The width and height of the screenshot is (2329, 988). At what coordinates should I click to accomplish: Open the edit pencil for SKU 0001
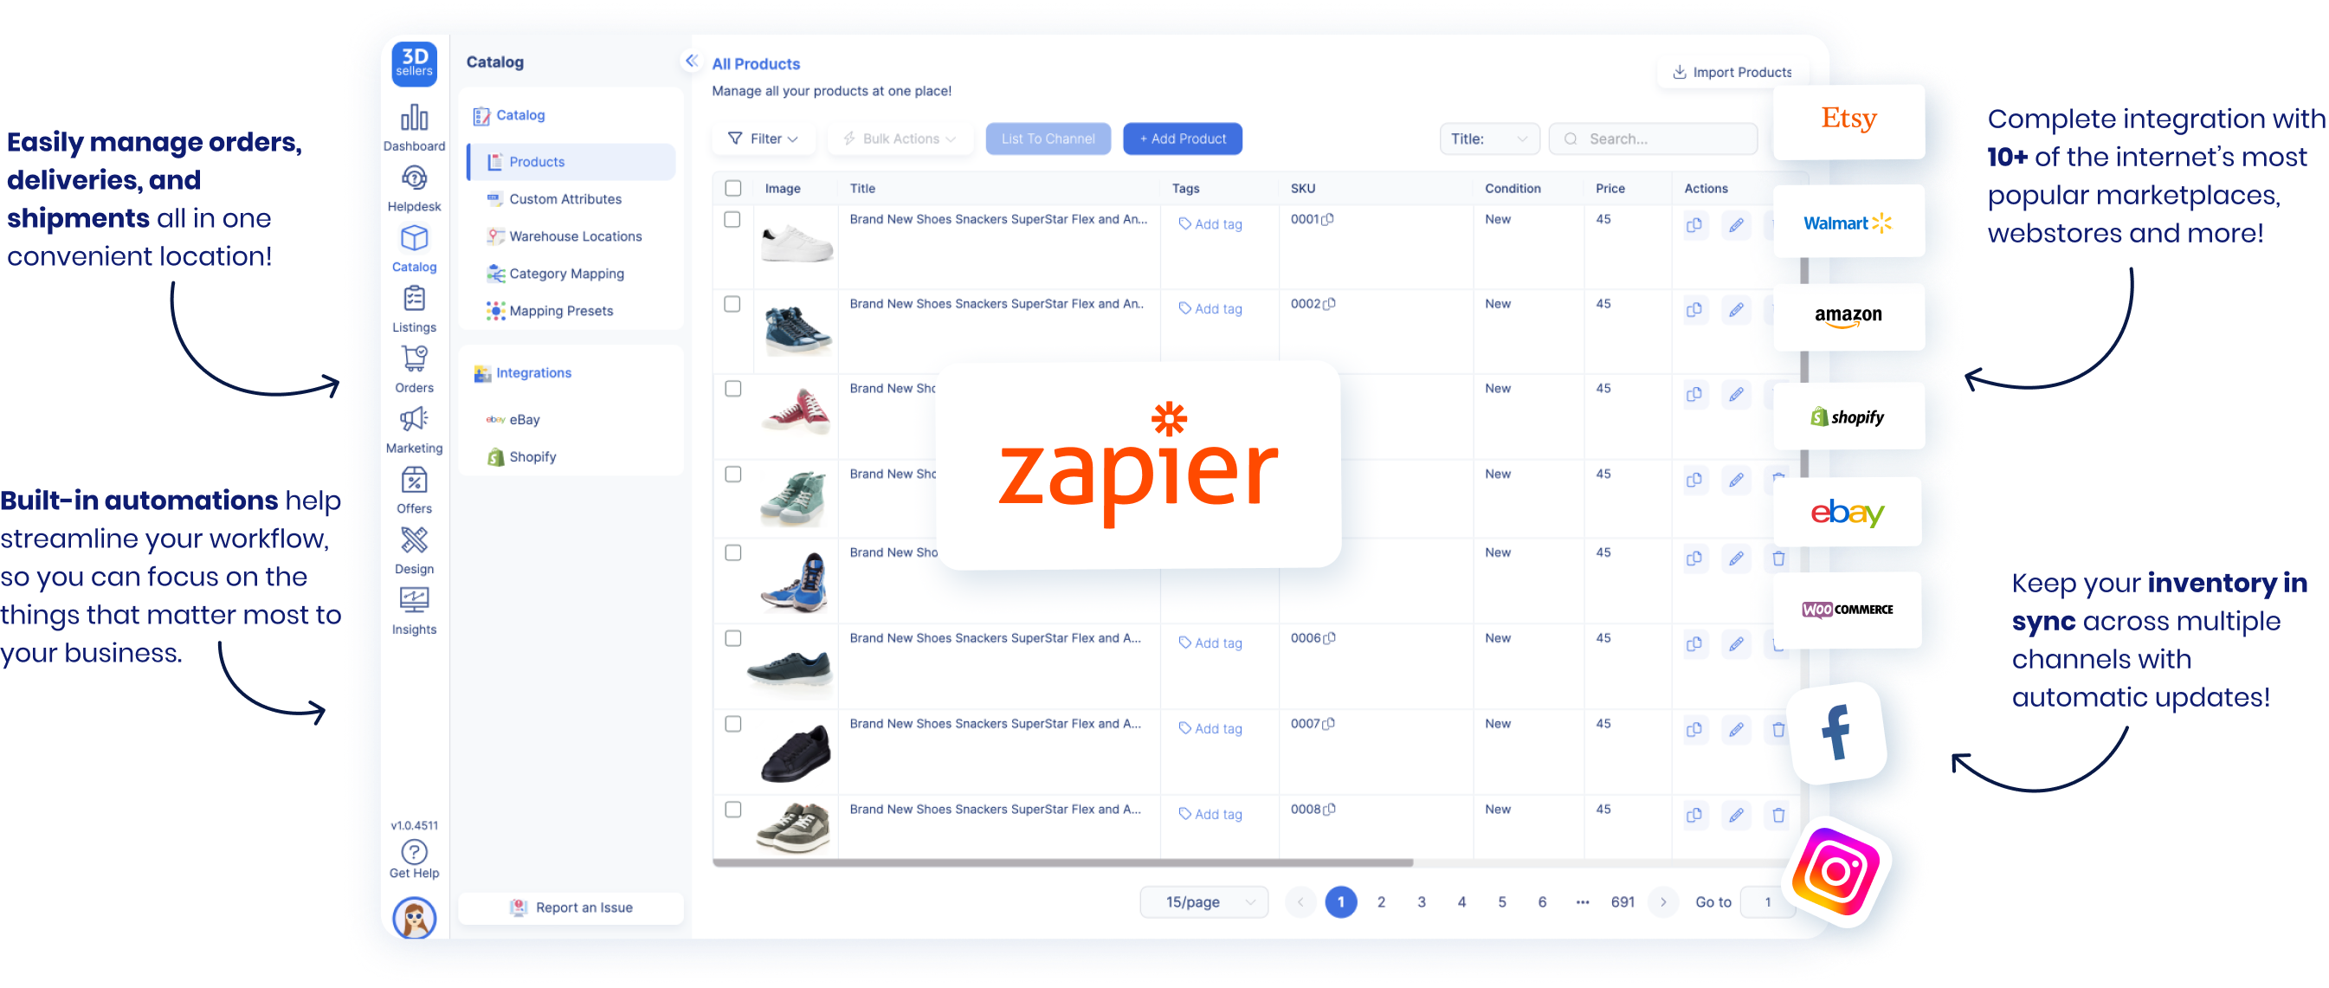(1736, 225)
